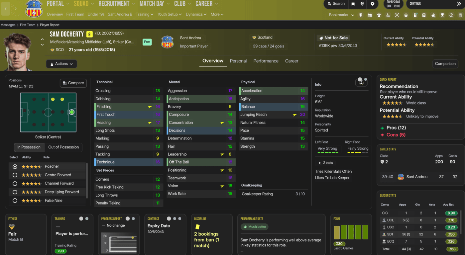Screen dimensions: 465x255
Task: Click the Sant Andreu club crest at top left
Action: (34, 9)
